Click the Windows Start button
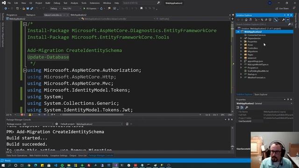299x168 pixels. [x=3, y=165]
